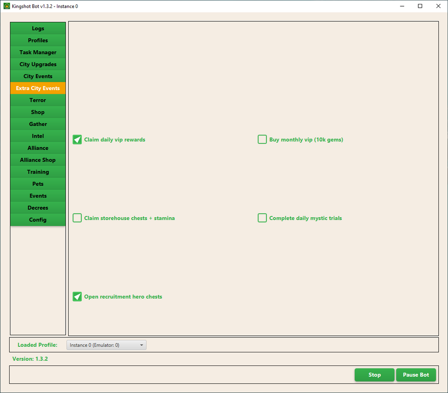Viewport: 448px width, 393px height.
Task: Click the Kingshot Bot title bar icon
Action: click(7, 6)
